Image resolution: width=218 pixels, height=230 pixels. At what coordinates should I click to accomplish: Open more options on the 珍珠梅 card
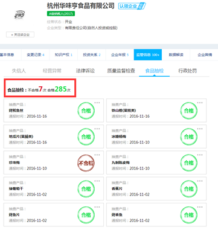[97, 155]
